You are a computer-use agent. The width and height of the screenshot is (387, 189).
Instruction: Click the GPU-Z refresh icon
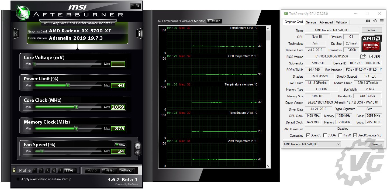(375, 21)
